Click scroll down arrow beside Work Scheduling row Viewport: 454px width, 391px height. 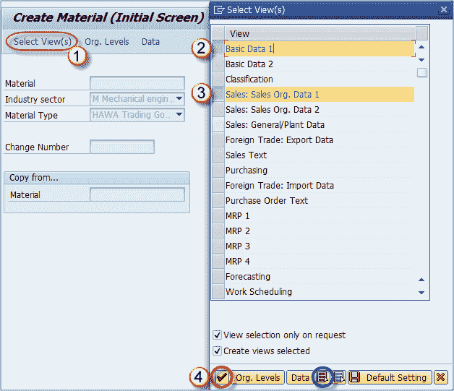[421, 293]
